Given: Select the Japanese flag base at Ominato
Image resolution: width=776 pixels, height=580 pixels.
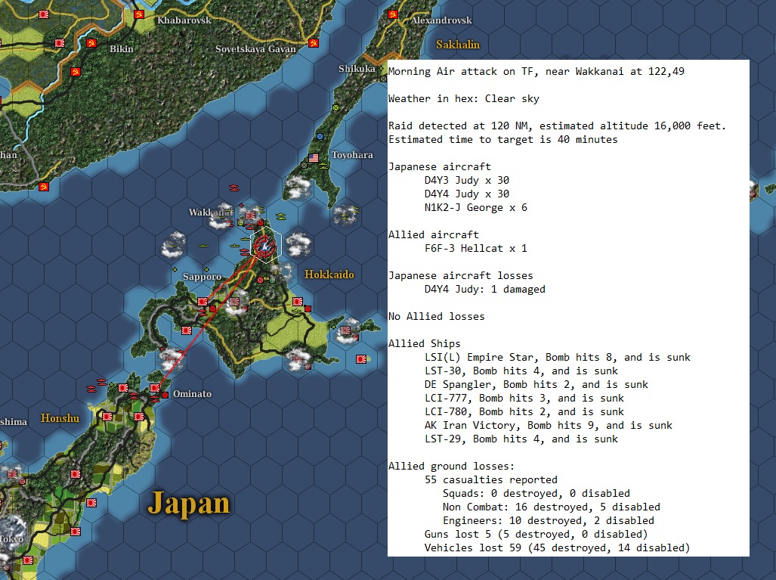Looking at the screenshot, I should [155, 388].
